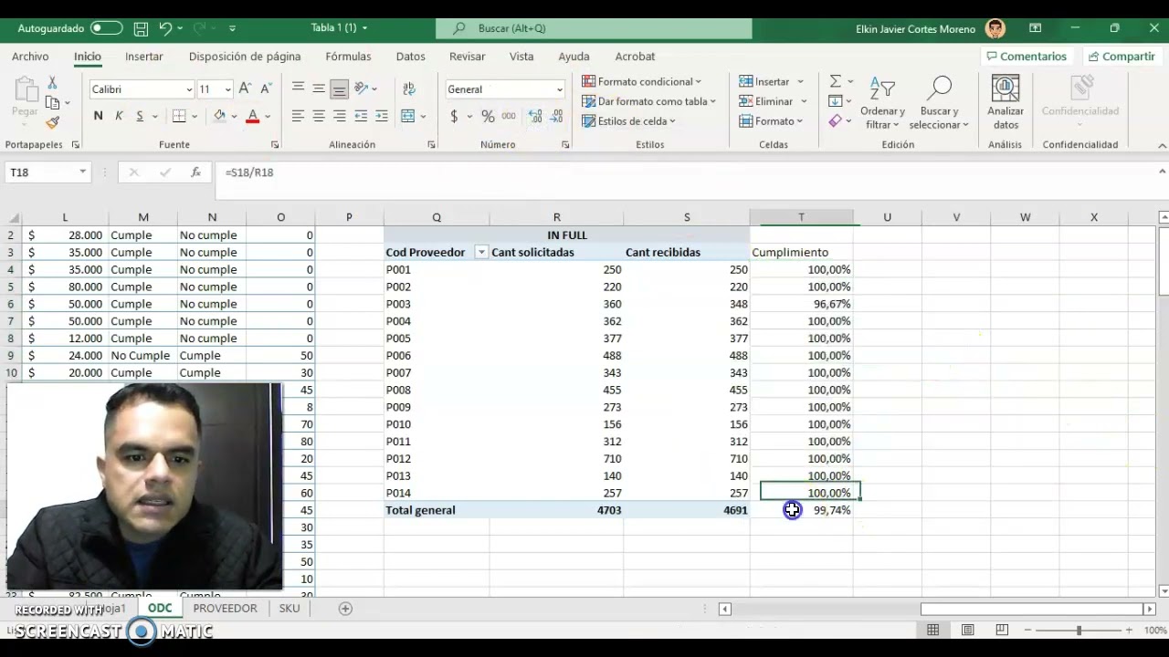Select the Vista tab
The width and height of the screenshot is (1169, 657).
point(521,57)
